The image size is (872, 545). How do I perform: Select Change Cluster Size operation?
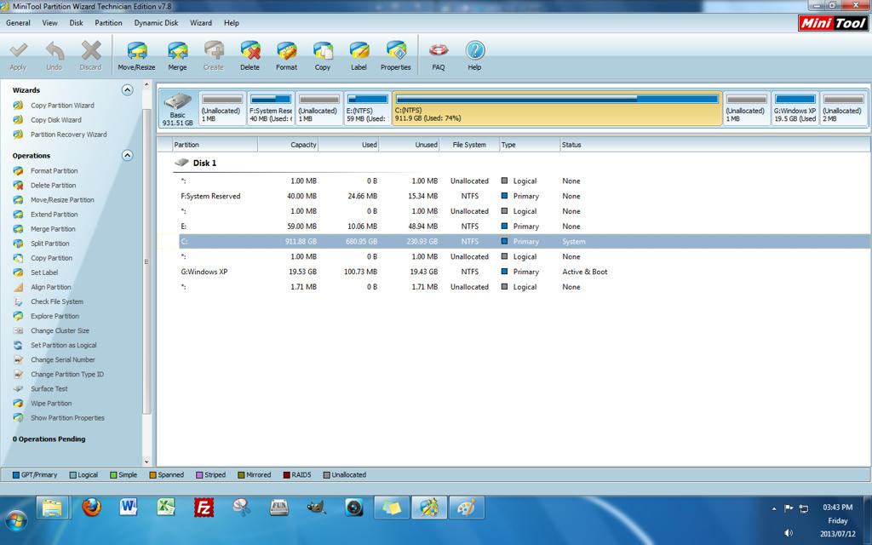[x=60, y=330]
